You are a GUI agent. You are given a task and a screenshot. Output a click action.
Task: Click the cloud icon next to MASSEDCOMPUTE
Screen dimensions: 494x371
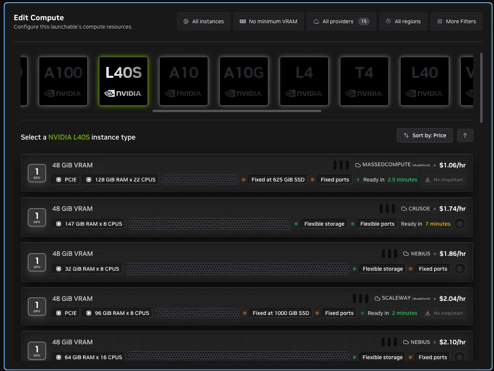358,165
